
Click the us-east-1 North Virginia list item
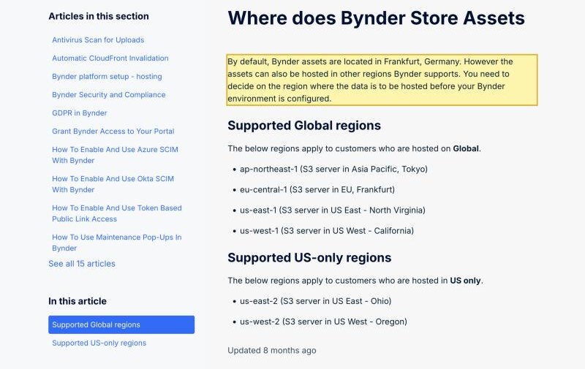click(333, 210)
